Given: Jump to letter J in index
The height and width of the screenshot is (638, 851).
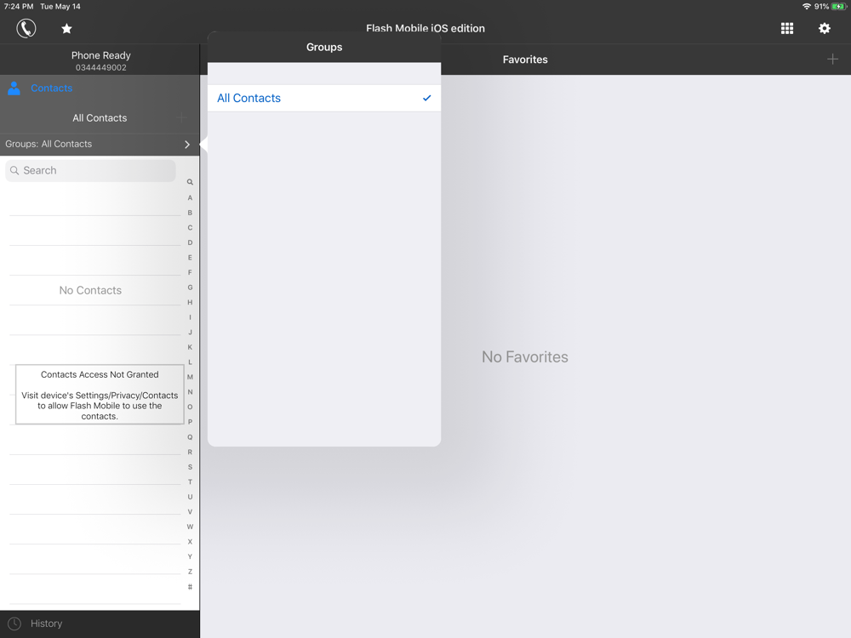Looking at the screenshot, I should [190, 332].
